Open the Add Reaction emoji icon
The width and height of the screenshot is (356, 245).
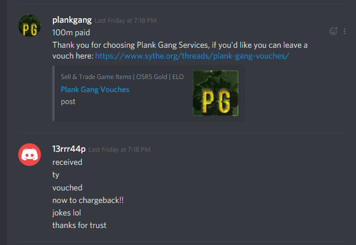click(333, 31)
